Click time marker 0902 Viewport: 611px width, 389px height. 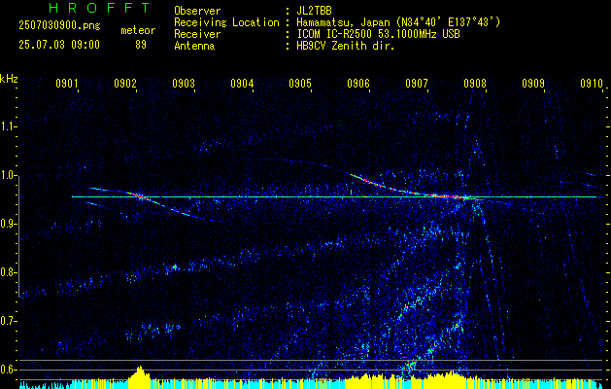coord(125,84)
